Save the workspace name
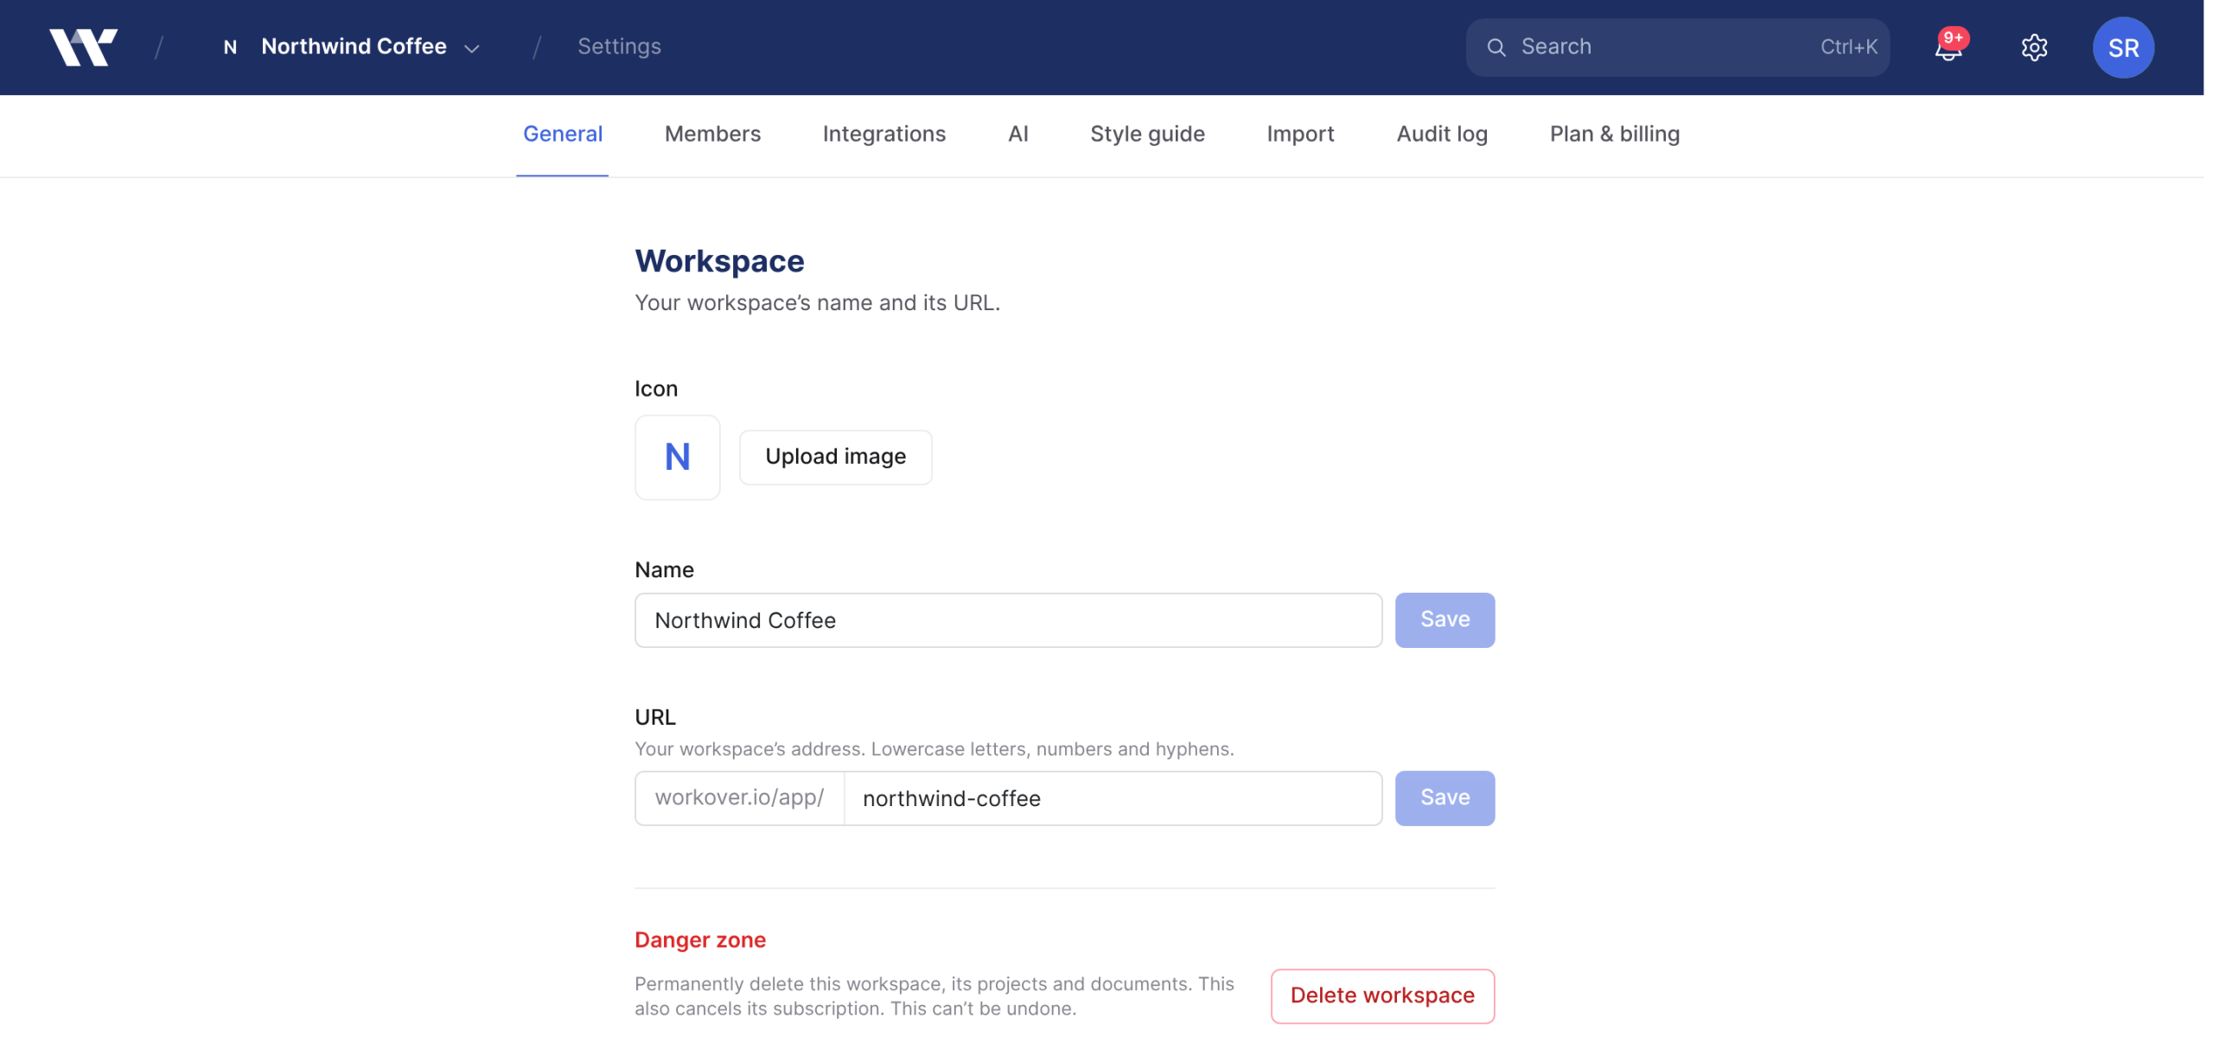 pos(1445,620)
